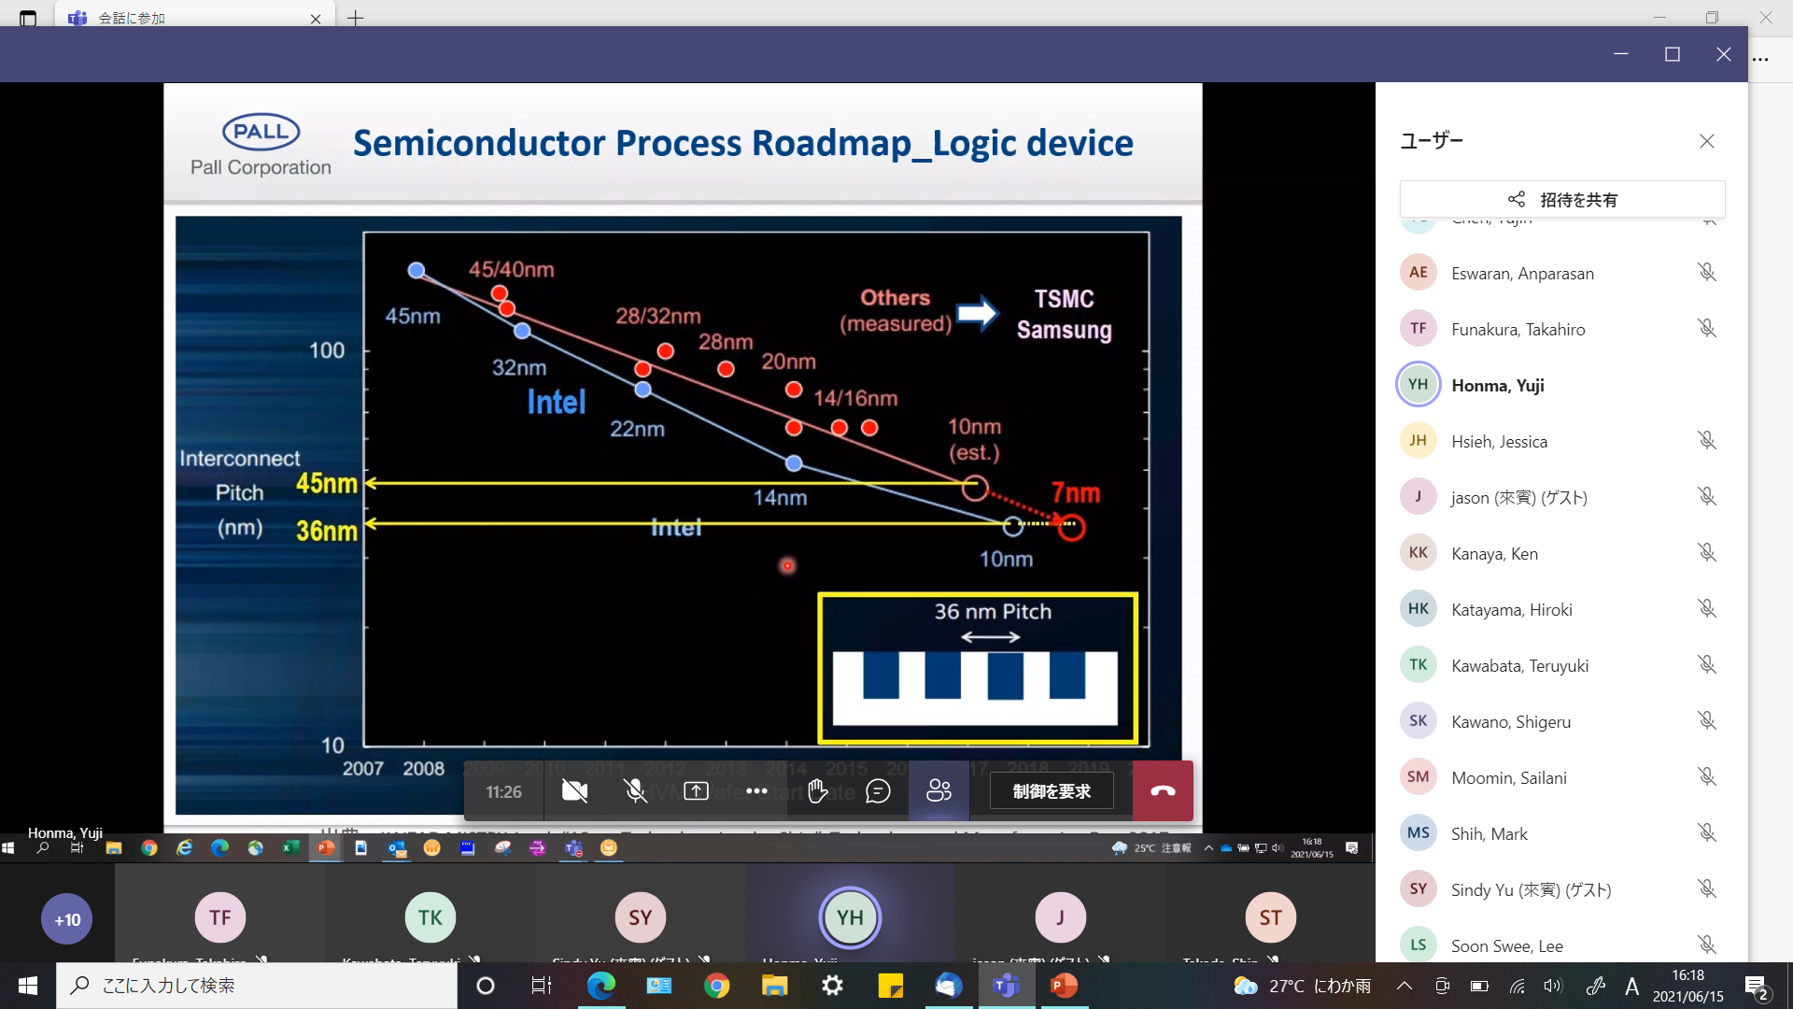Open File Explorer from the taskbar
1793x1009 pixels.
774,986
